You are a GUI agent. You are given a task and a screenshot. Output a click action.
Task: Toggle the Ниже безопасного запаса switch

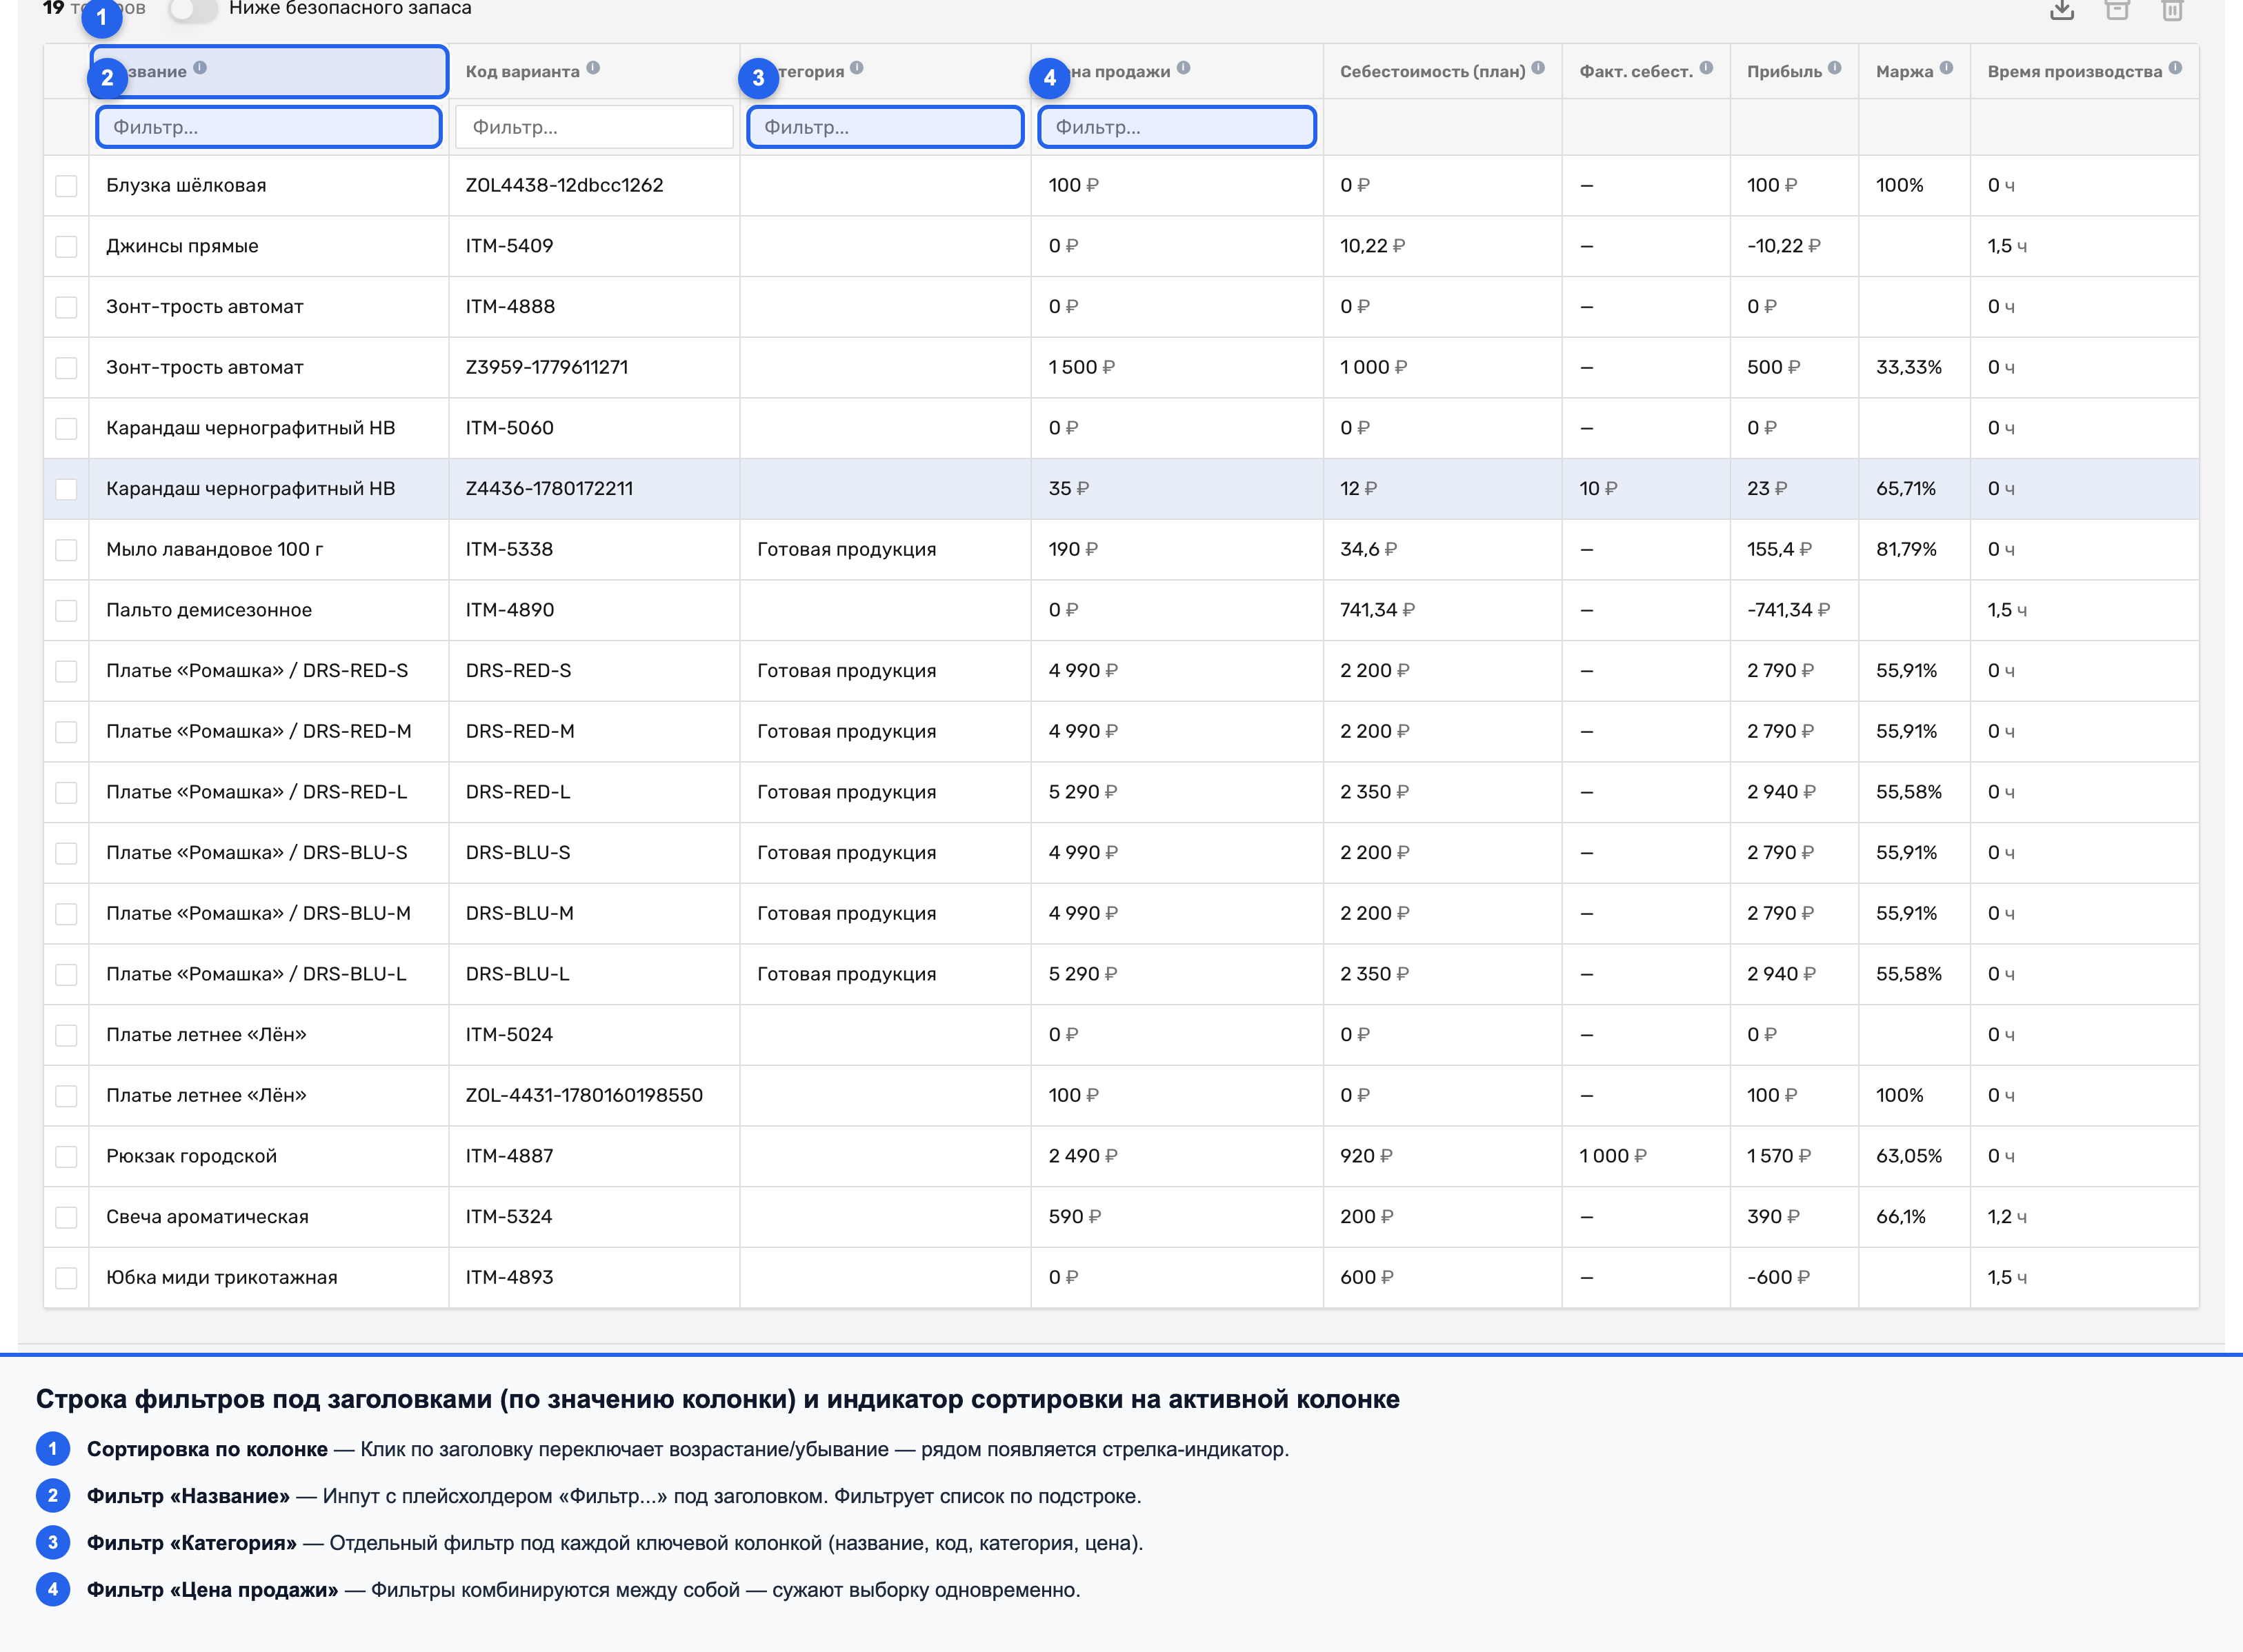coord(191,9)
